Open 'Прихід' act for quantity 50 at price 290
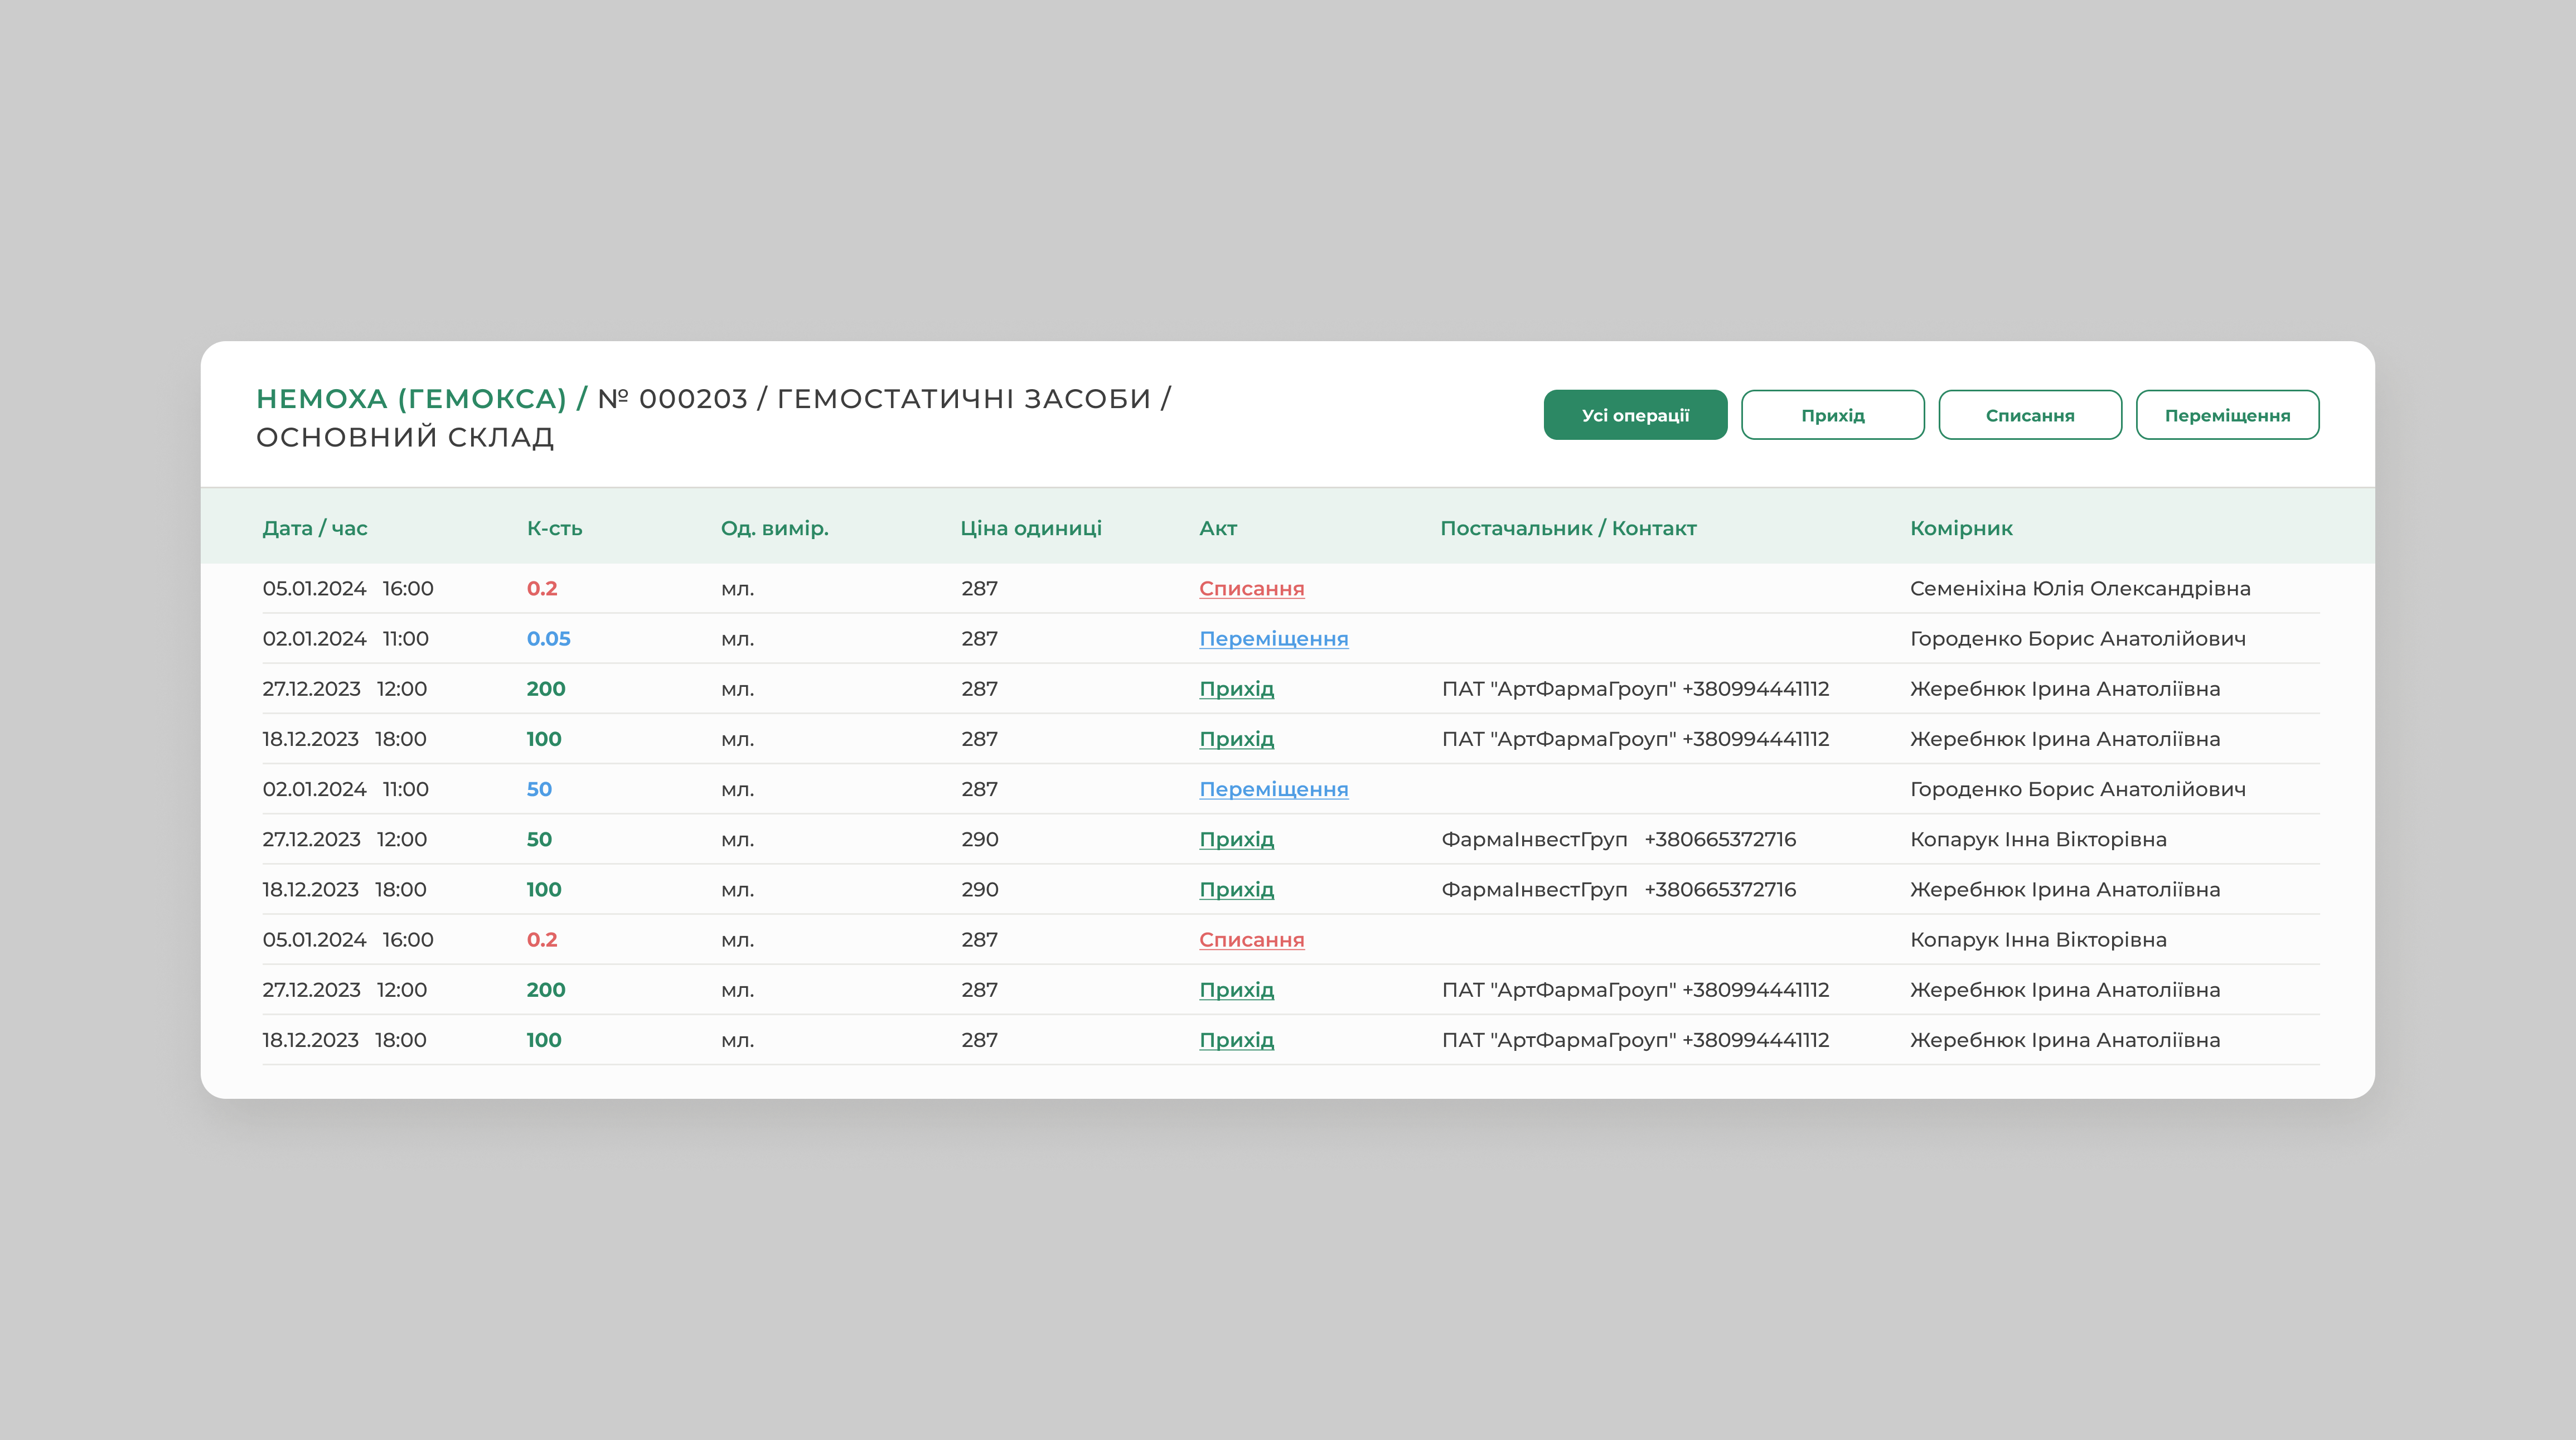 point(1236,839)
